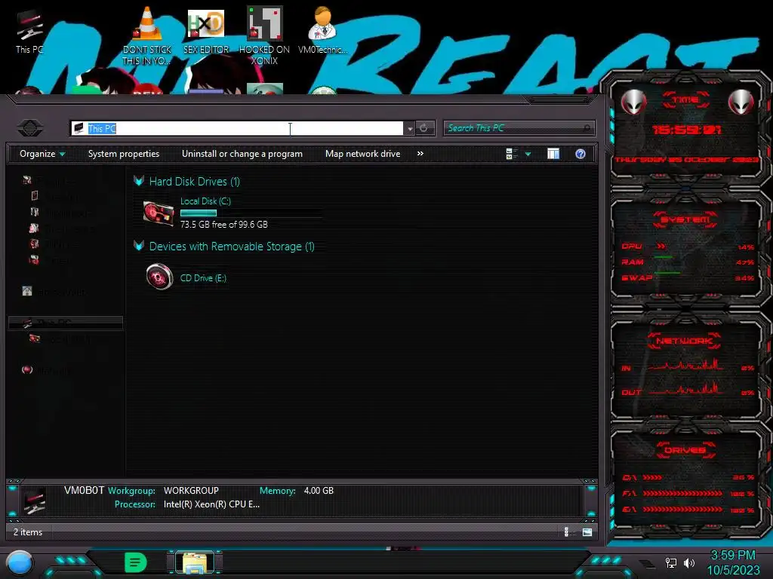Image resolution: width=773 pixels, height=579 pixels.
Task: Show more toolbar commands with the chevron
Action: (x=420, y=154)
